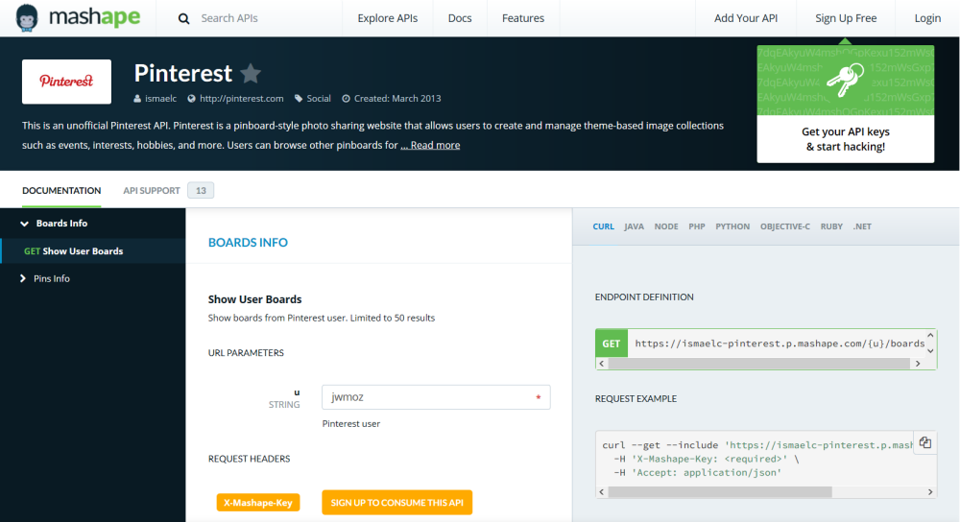This screenshot has width=960, height=522.
Task: Select the JAVA code tab
Action: pyautogui.click(x=634, y=226)
